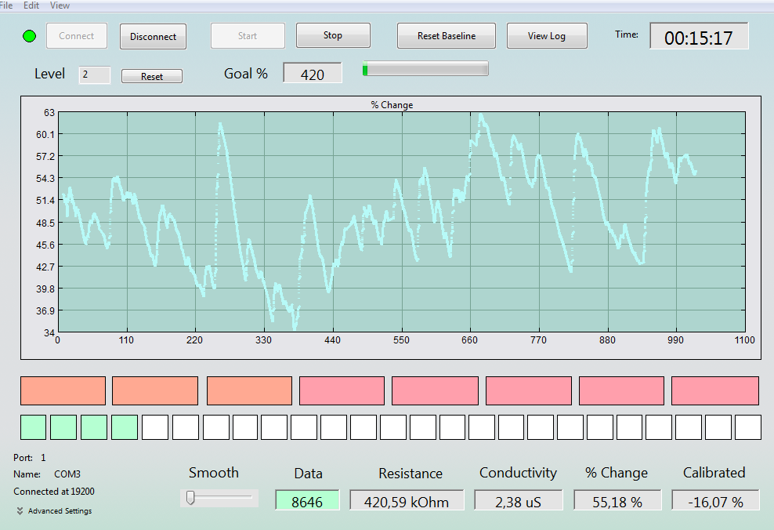Click the goal progress bar

[425, 69]
